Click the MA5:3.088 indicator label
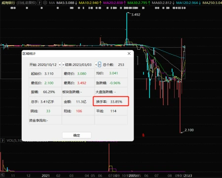Viewport: 222px width, 178px height. click(x=67, y=3)
